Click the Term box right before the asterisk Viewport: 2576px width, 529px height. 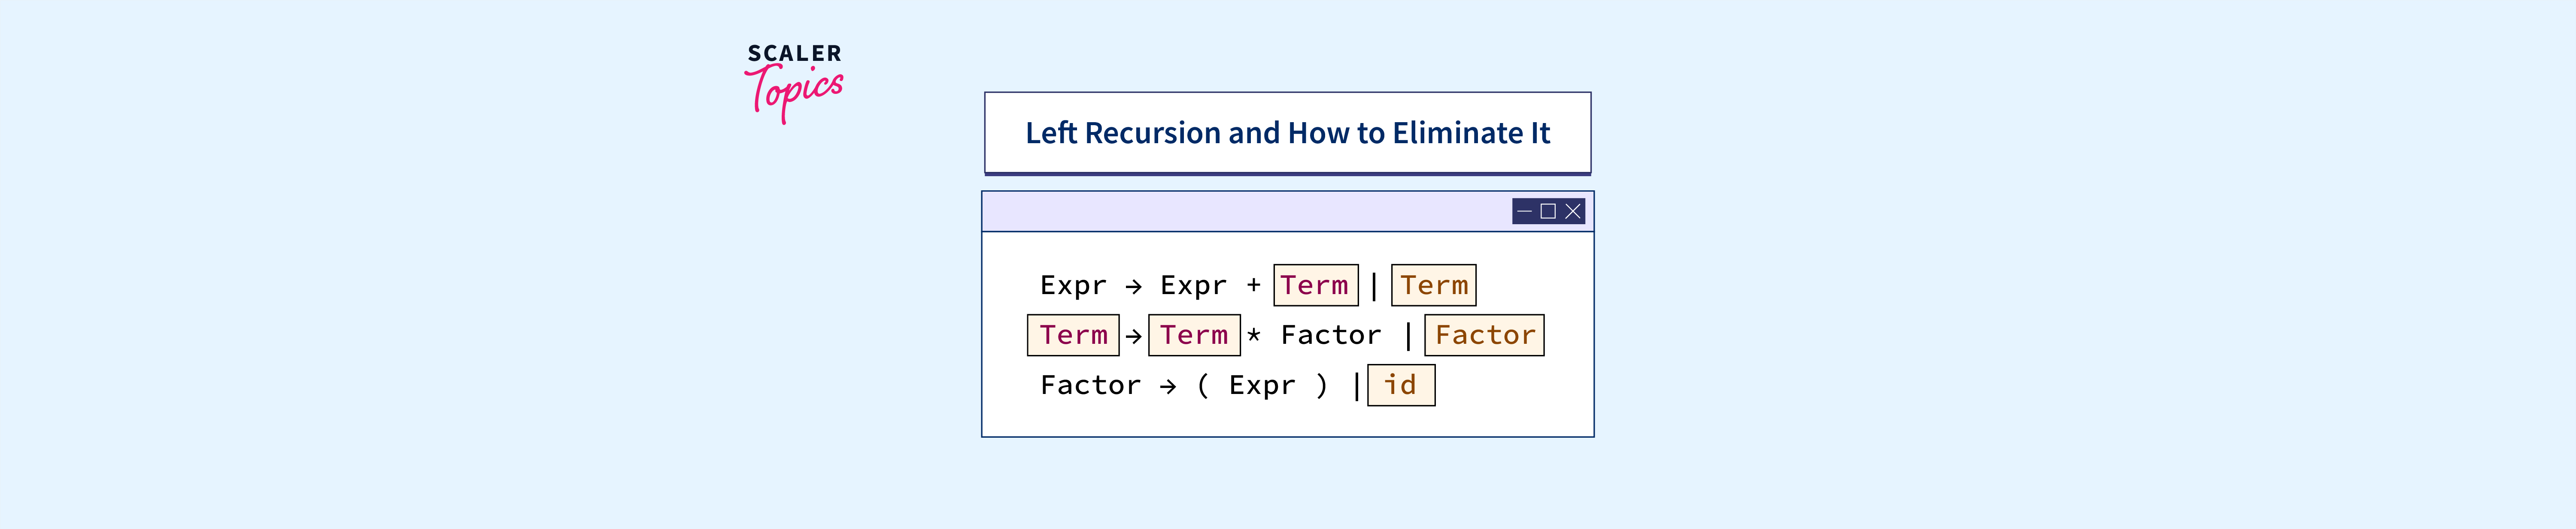coord(1194,335)
